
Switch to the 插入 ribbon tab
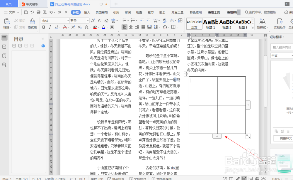(87, 12)
